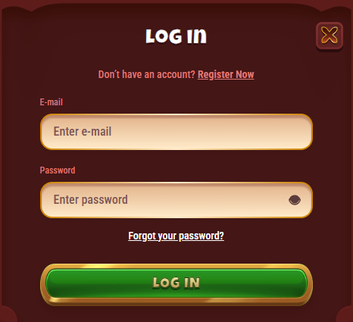Close the Log In dialog with the X
This screenshot has height=322, width=353.
pos(330,35)
